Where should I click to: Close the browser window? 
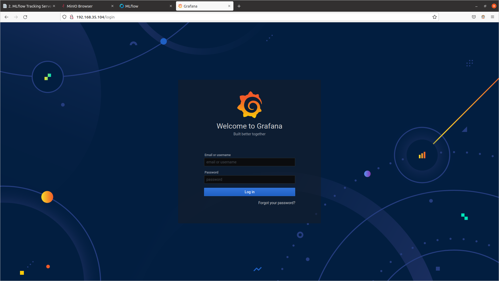click(494, 6)
